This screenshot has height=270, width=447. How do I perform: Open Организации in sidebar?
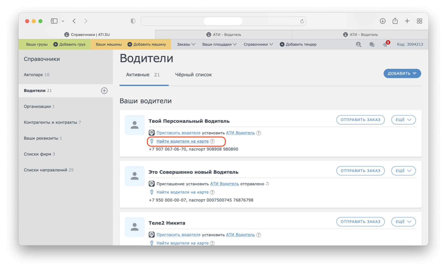point(39,106)
